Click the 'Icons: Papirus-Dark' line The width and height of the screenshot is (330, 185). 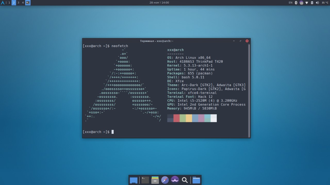(x=207, y=89)
